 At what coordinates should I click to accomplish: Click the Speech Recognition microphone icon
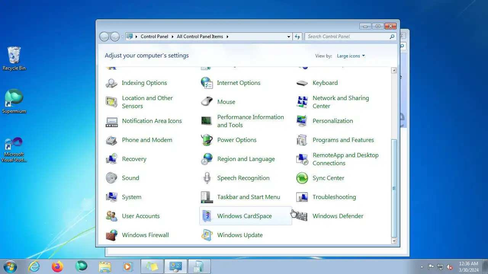coord(207,178)
